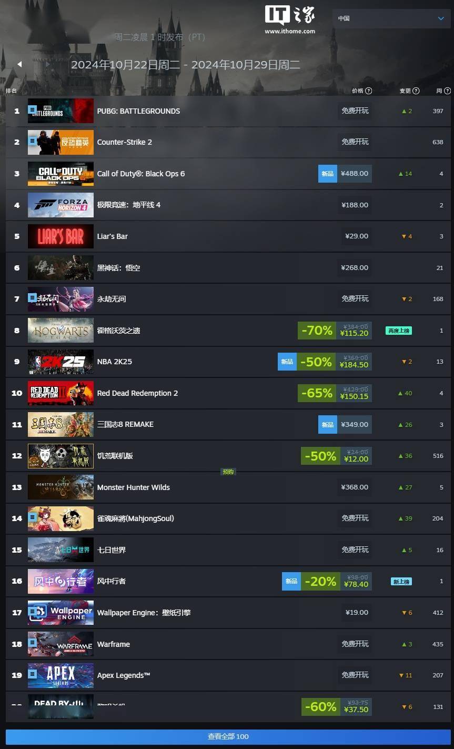
Task: Click the 预购 tag above Monster Hunter Wilds
Action: (228, 472)
